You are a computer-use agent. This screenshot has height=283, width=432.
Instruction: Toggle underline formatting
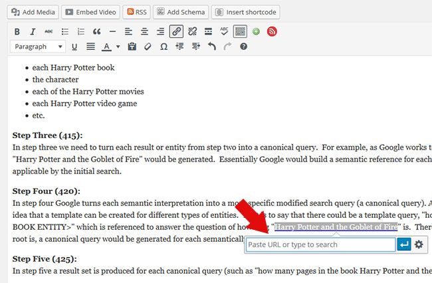pyautogui.click(x=74, y=47)
